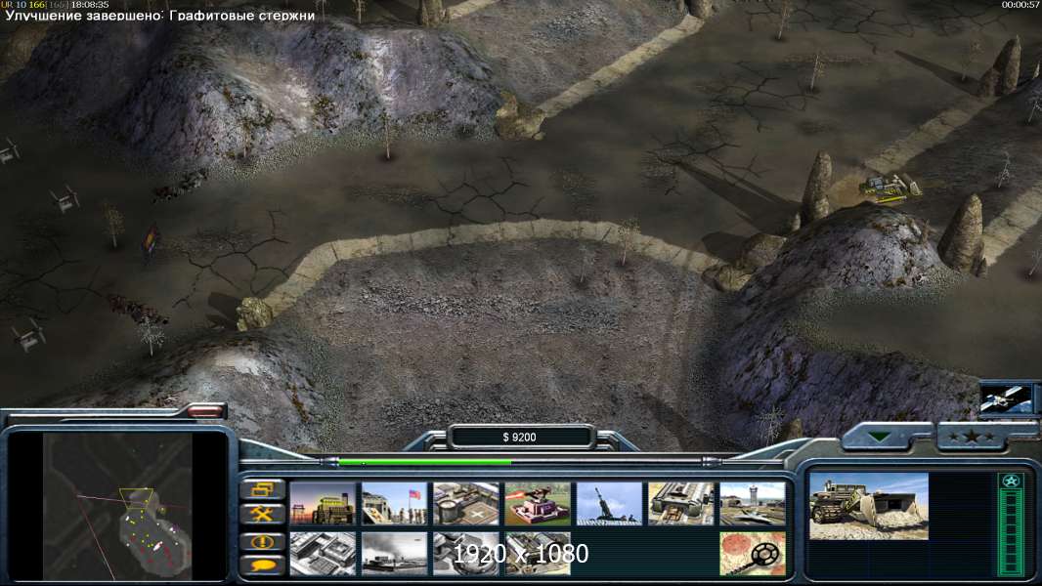Open the chat speech bubble button
This screenshot has height=586, width=1042.
point(263,565)
